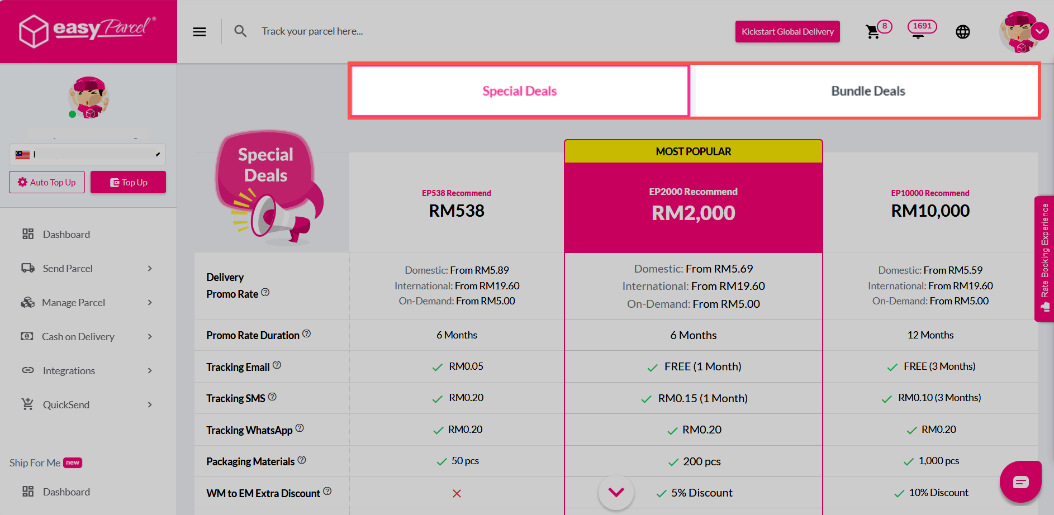Click the Track your parcel search field
The height and width of the screenshot is (515, 1054).
[313, 31]
